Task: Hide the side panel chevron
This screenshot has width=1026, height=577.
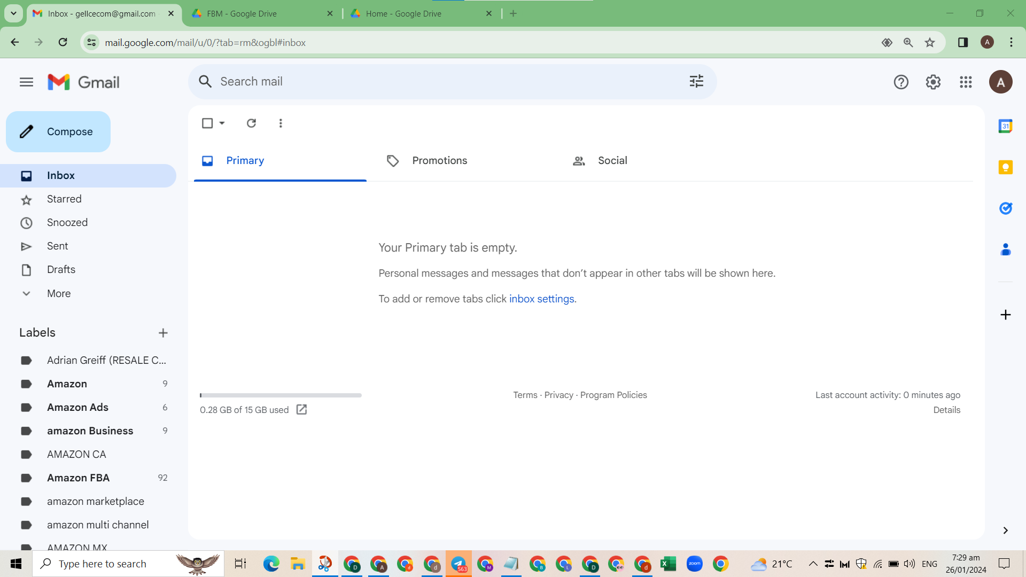Action: [1005, 531]
